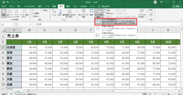The image size is (183, 95).
Task: Undo the last action
Action: click(x=8, y=2)
